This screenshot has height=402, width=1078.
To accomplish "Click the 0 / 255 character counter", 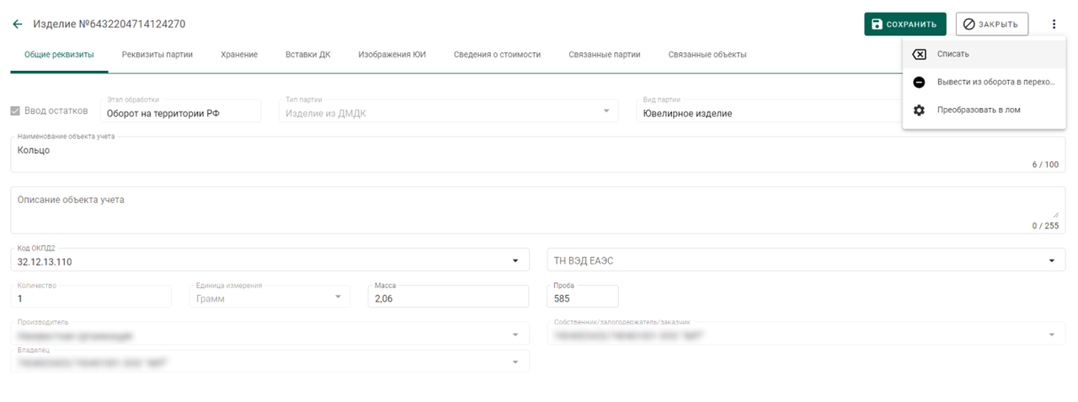I will 1045,226.
